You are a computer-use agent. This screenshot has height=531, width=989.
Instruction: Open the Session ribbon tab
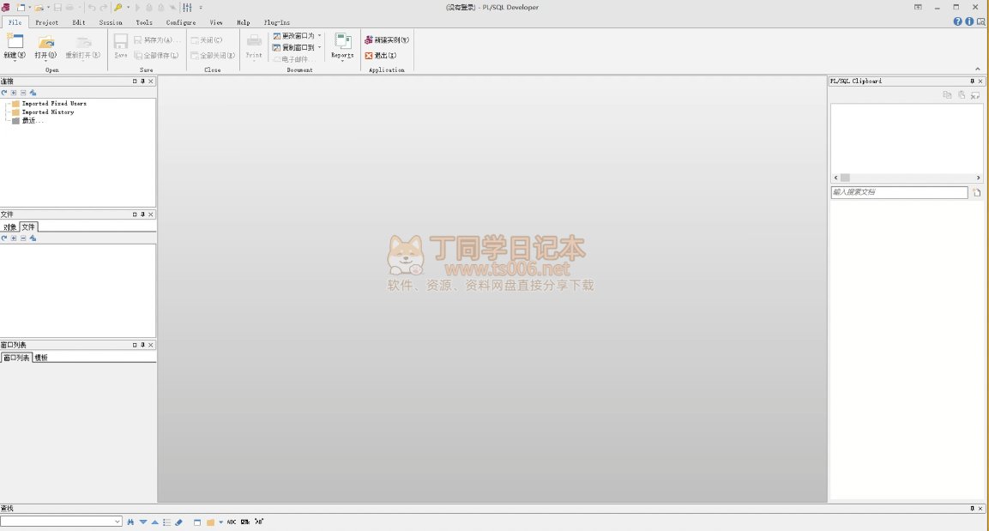[111, 22]
